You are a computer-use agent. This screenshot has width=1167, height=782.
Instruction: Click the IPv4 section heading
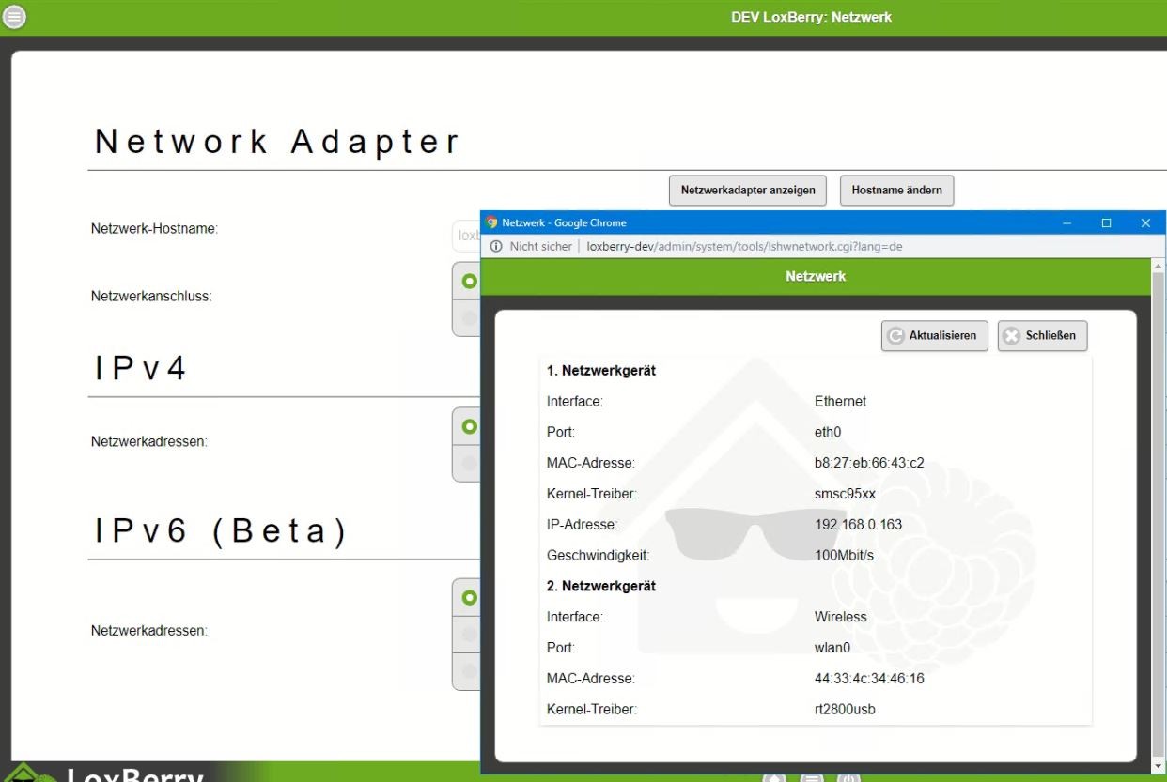pos(141,368)
